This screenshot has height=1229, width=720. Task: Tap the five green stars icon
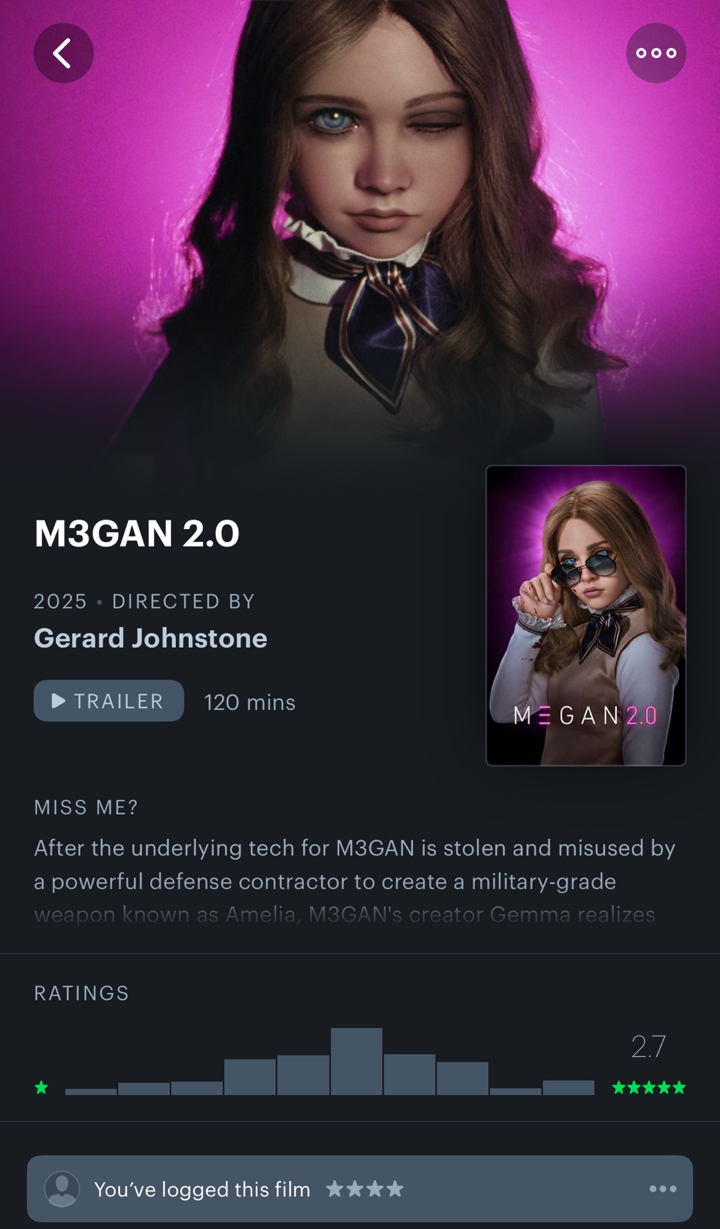tap(649, 1088)
